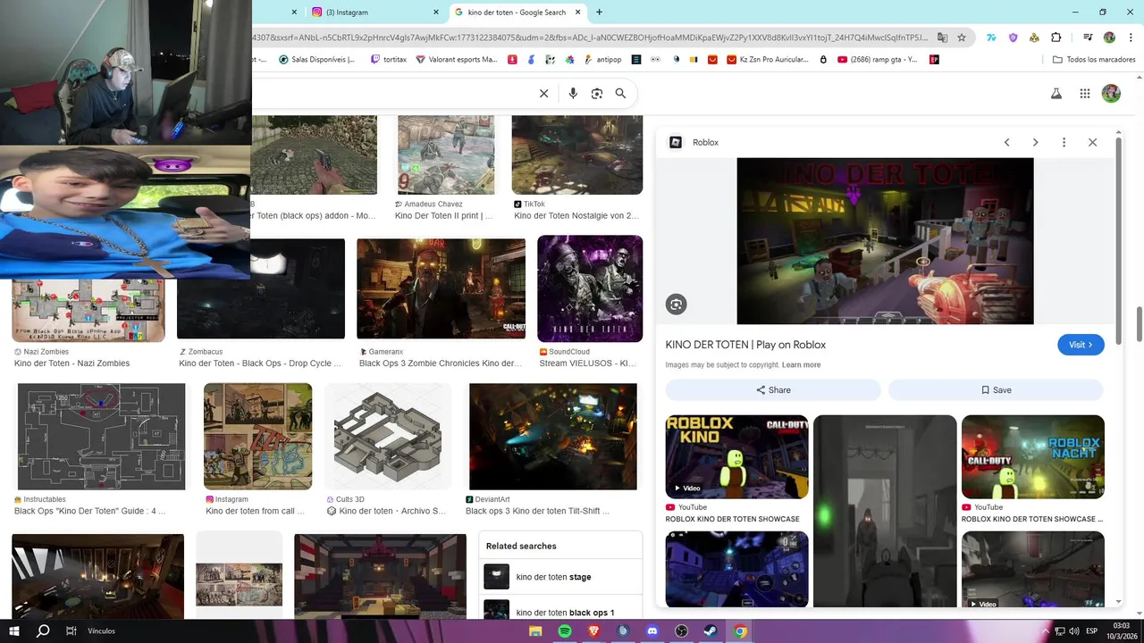
Task: Translate this page icon in address bar
Action: click(941, 38)
